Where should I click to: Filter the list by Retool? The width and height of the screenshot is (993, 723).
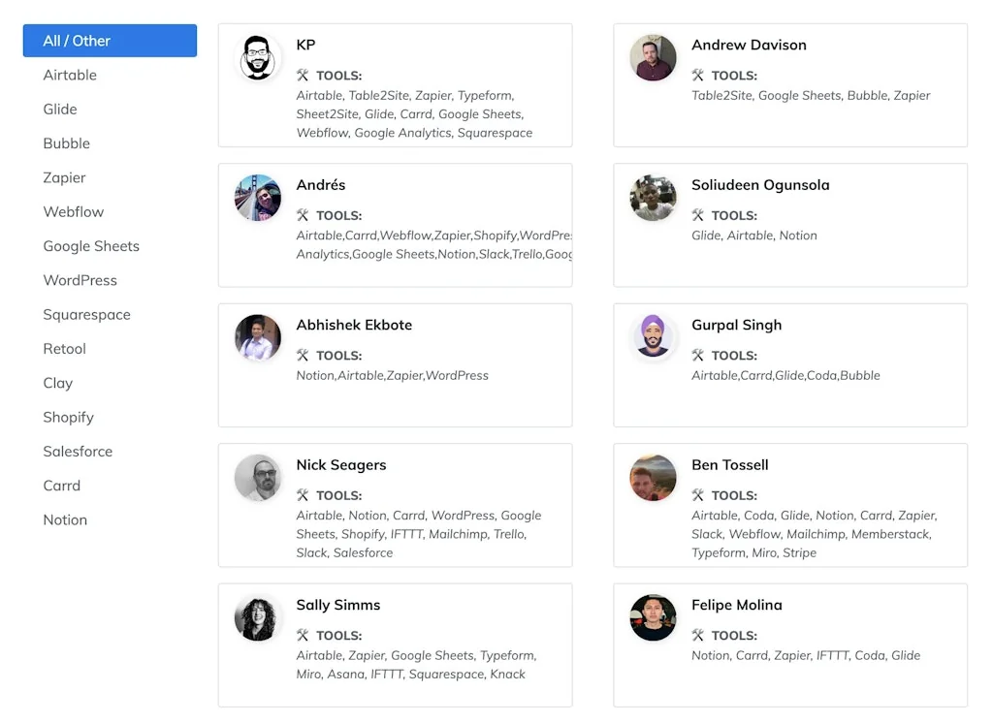pyautogui.click(x=64, y=349)
